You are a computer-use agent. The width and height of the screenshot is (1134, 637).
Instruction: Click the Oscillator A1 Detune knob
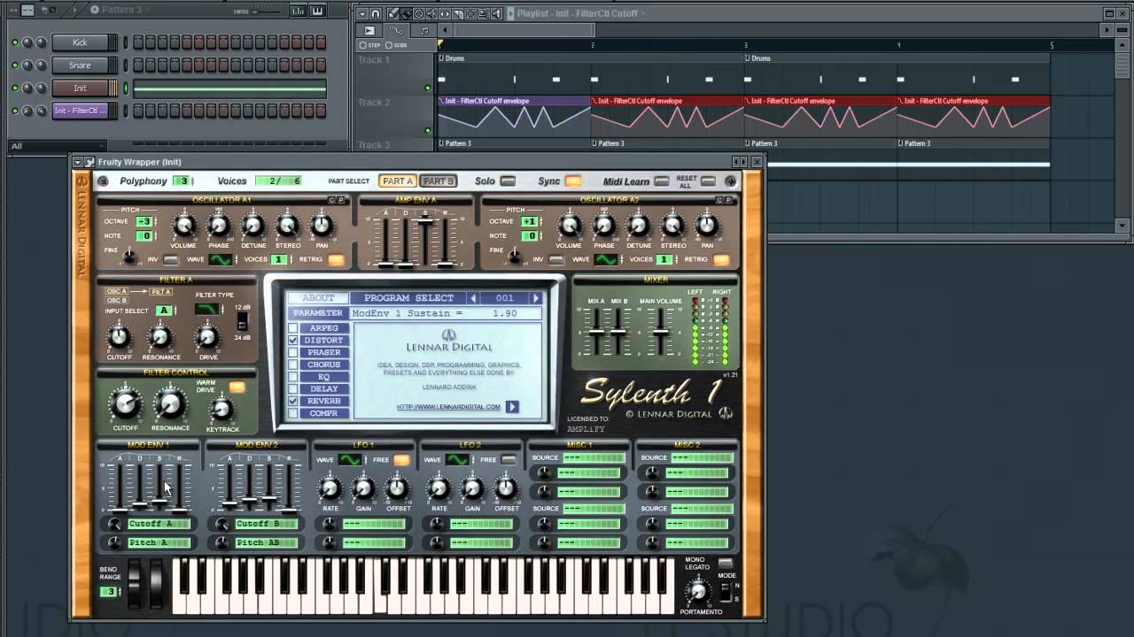[x=252, y=226]
